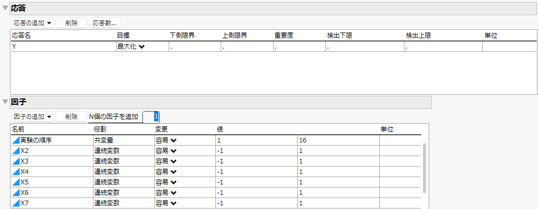Select the factor name X2

coord(24,151)
